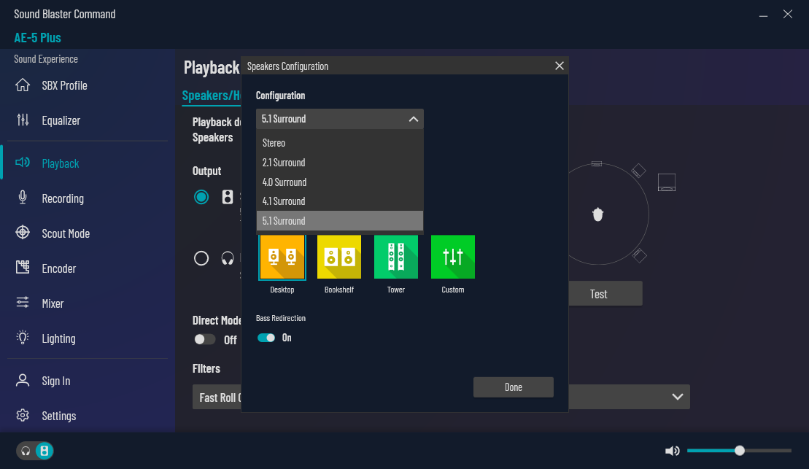Click the master volume slider track
The width and height of the screenshot is (809, 469).
click(739, 451)
